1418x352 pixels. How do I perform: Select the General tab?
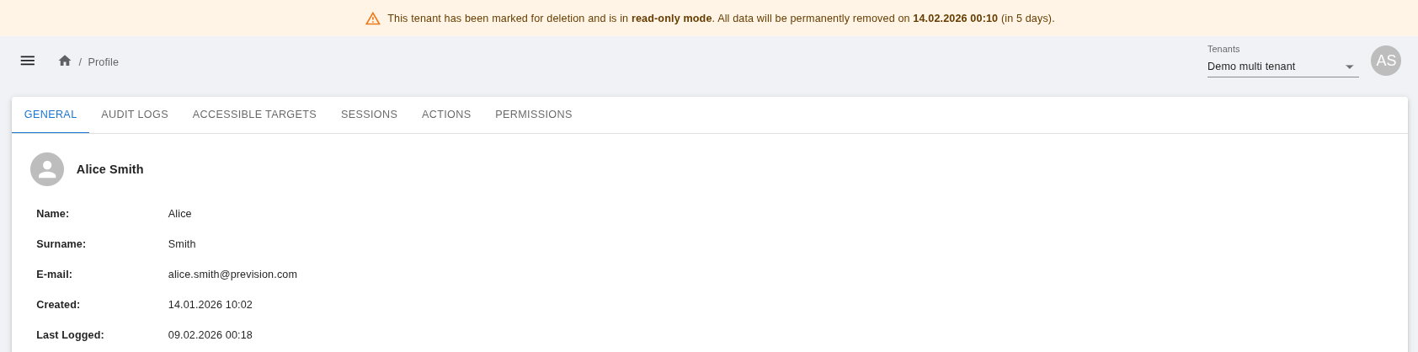(51, 115)
